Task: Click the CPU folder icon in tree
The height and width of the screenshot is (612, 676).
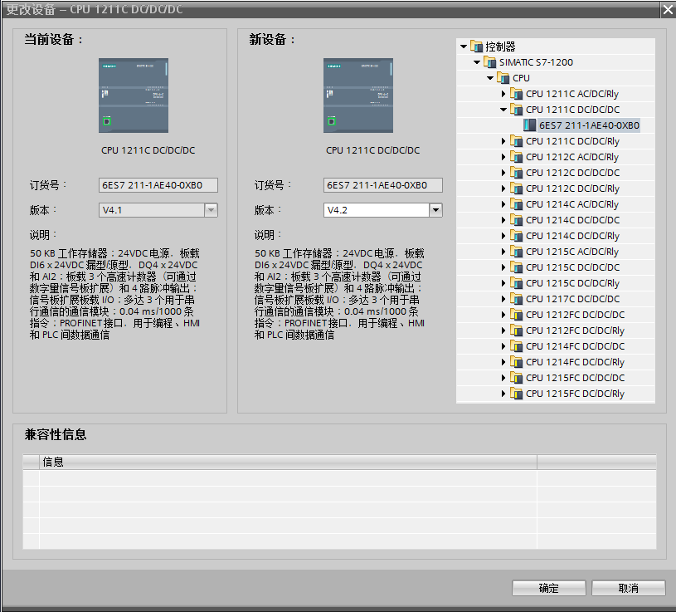Action: [503, 78]
